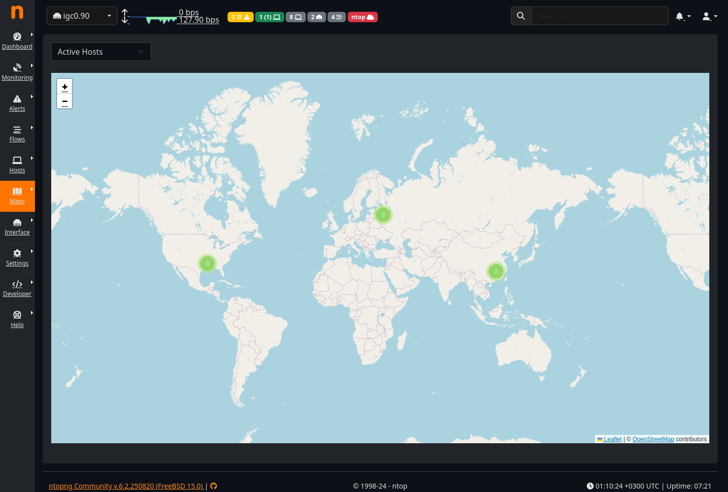Open the gray 8 local hosts badge

pyautogui.click(x=296, y=17)
